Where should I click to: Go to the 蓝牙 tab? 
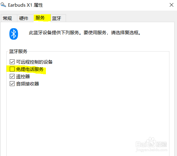pyautogui.click(x=57, y=18)
